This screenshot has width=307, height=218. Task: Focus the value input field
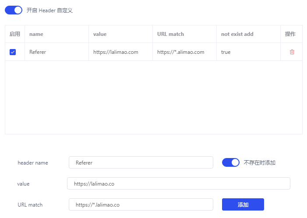click(x=179, y=183)
